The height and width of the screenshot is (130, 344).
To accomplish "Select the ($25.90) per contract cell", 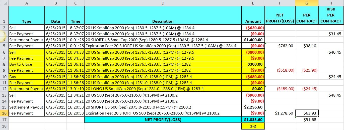I will coord(307,70).
